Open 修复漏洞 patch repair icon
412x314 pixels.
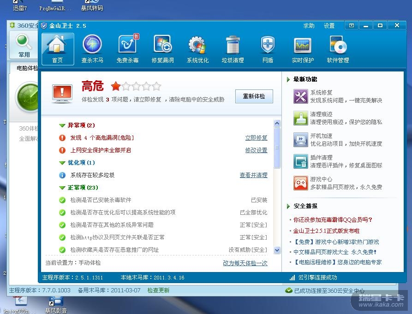click(163, 49)
